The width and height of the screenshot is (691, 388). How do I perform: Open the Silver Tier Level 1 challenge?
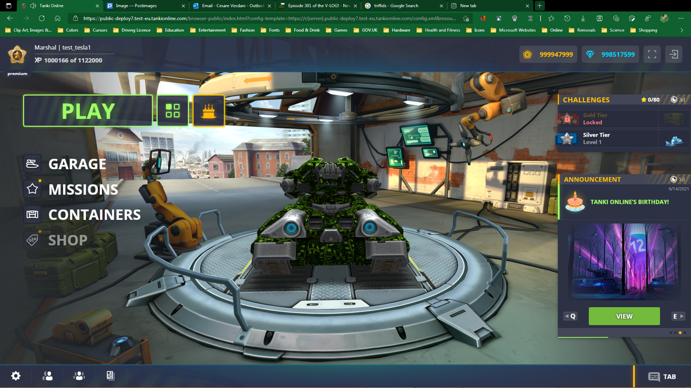tap(624, 138)
